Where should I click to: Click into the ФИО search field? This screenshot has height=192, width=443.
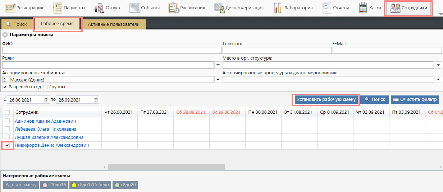point(111,50)
